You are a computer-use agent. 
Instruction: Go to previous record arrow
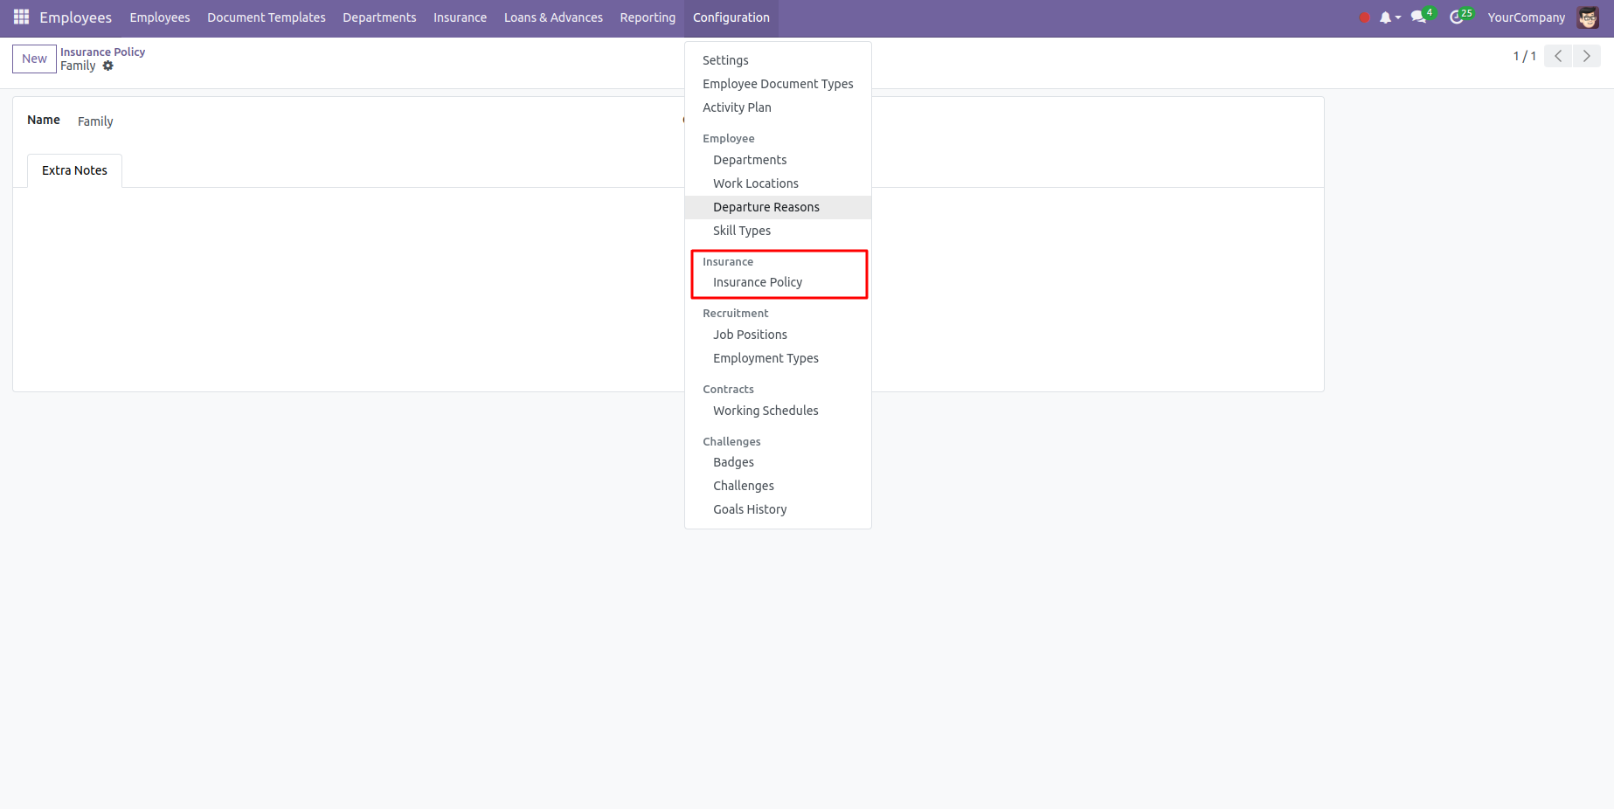coord(1558,56)
